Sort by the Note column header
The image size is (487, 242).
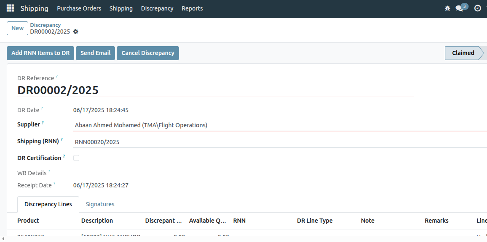[367, 221]
